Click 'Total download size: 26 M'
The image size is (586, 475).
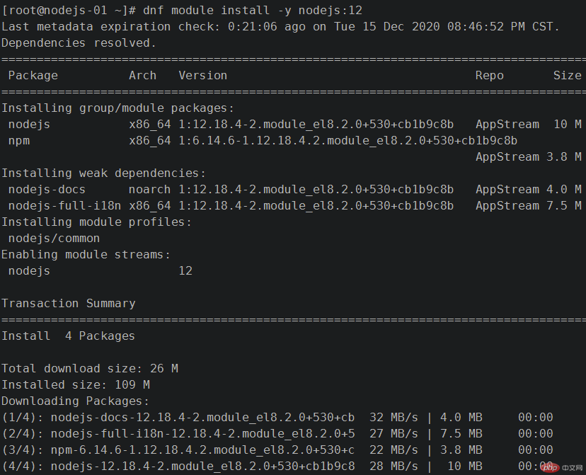click(90, 369)
